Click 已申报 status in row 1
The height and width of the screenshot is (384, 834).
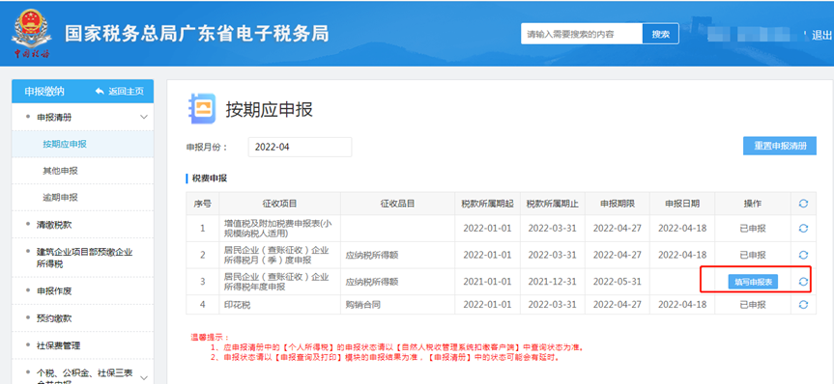tap(753, 229)
